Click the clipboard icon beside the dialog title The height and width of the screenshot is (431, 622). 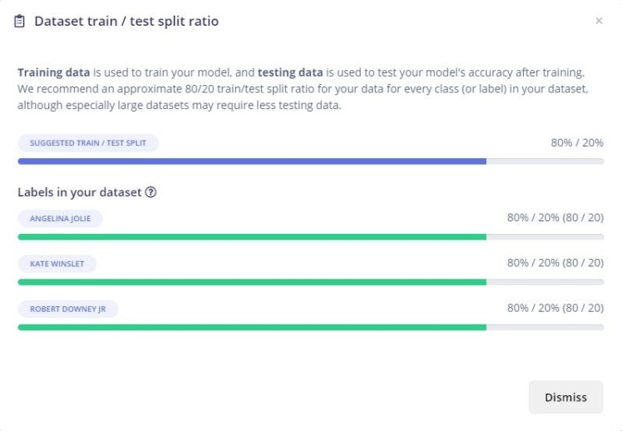[20, 22]
